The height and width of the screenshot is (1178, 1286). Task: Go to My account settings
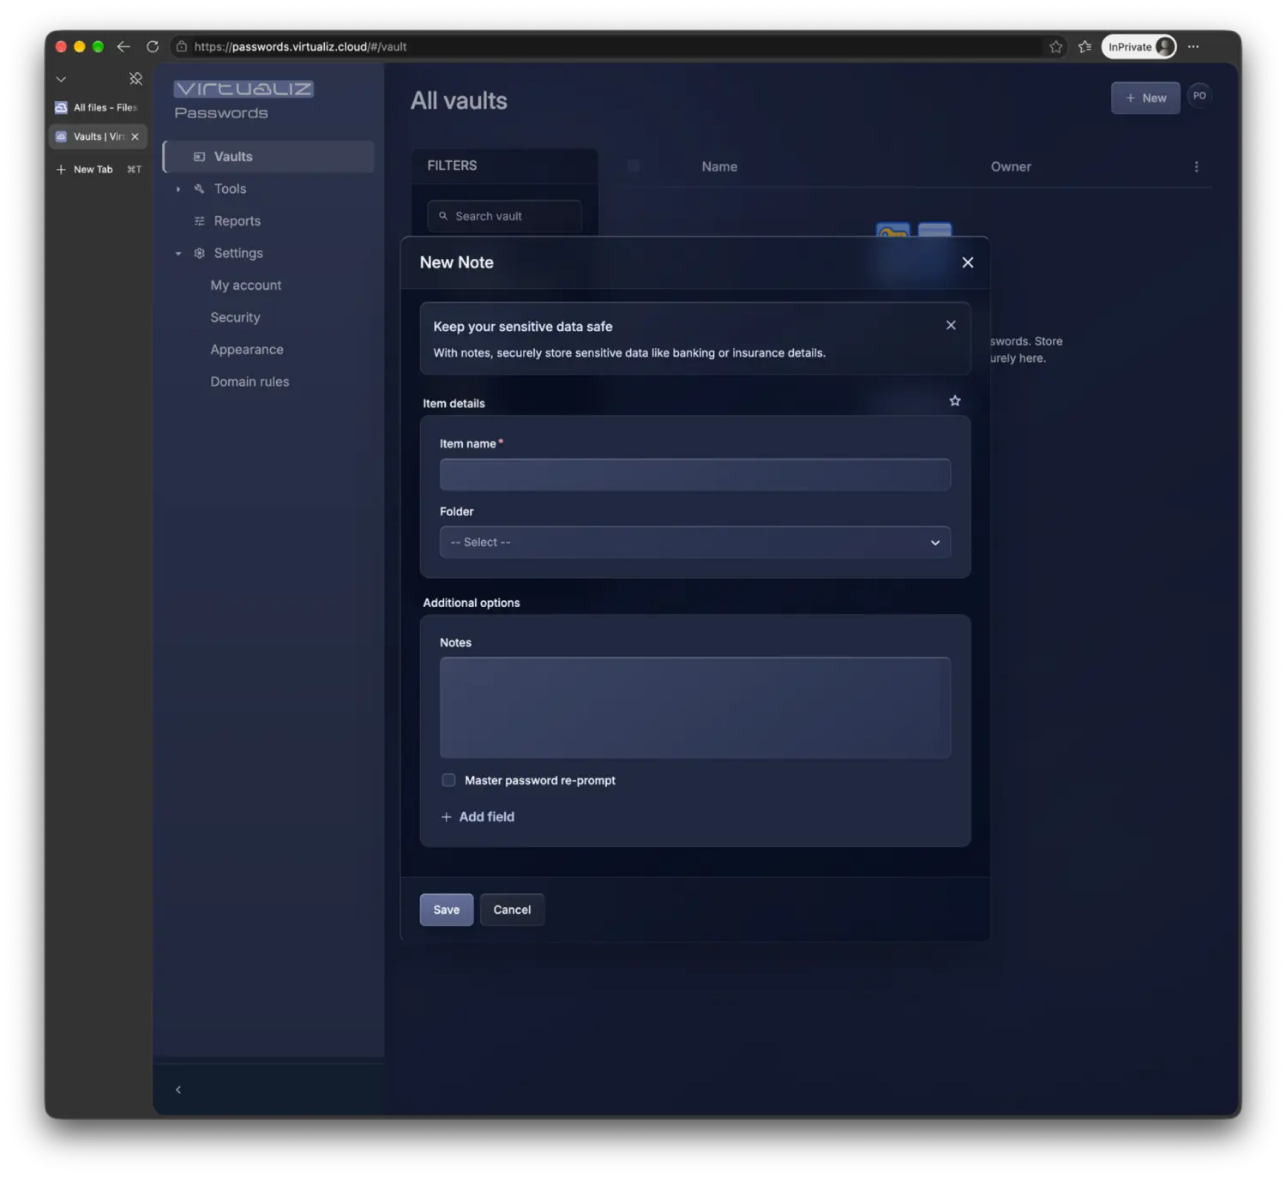(x=246, y=285)
